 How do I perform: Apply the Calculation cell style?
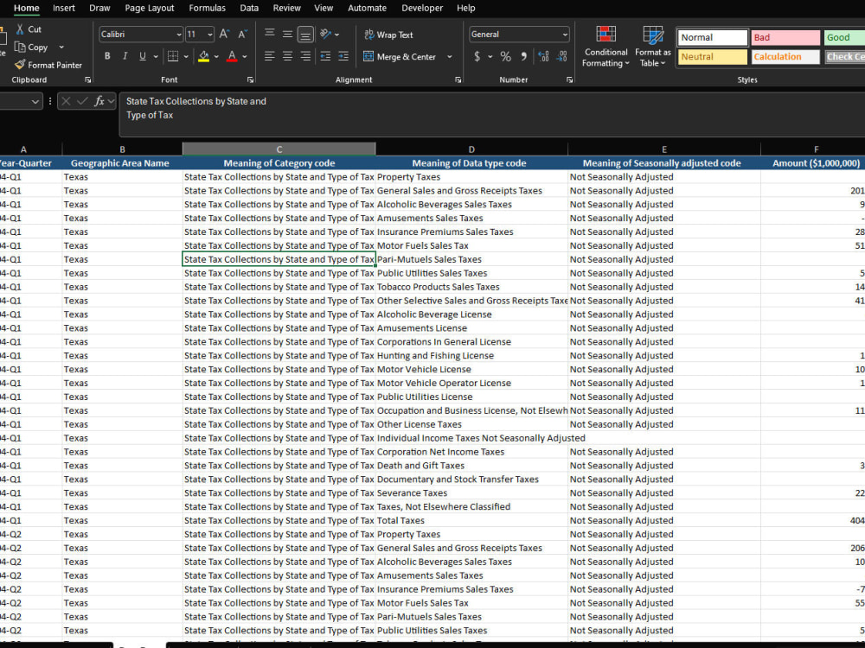coord(785,57)
